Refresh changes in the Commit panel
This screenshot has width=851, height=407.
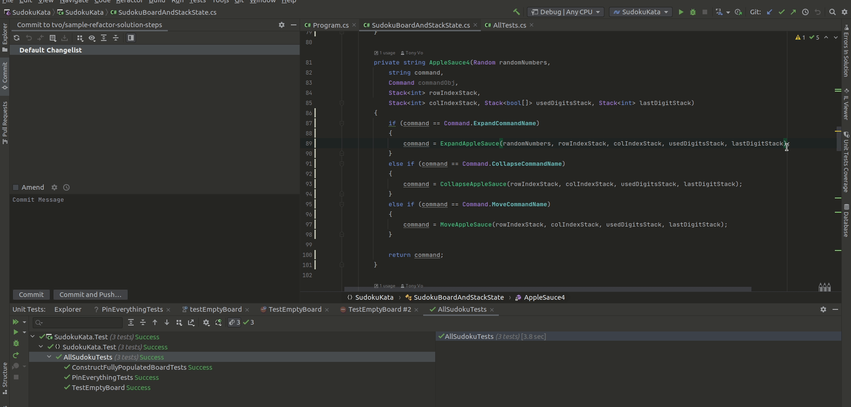(x=17, y=38)
